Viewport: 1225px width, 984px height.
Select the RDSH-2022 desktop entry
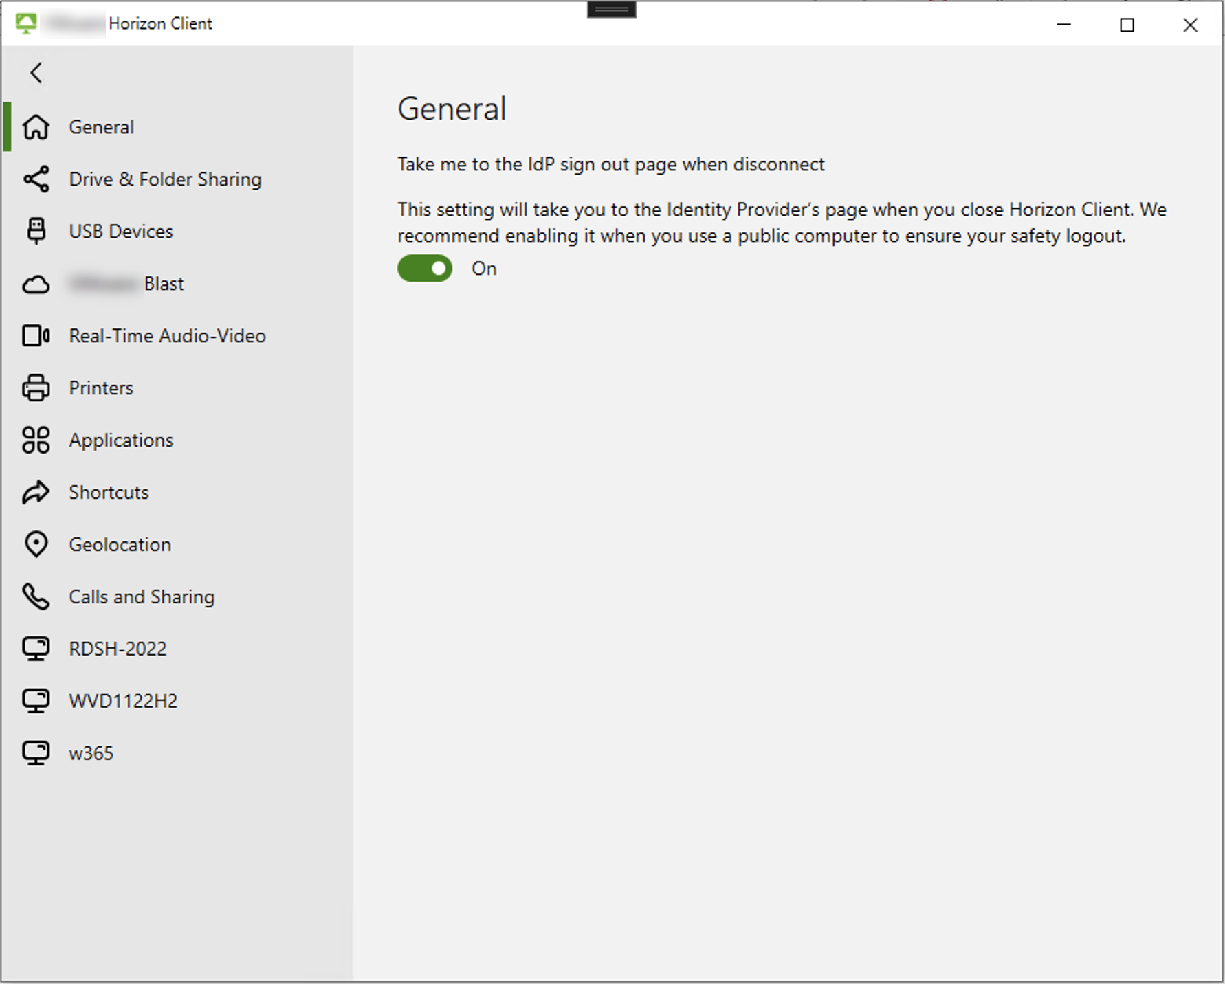pos(178,649)
